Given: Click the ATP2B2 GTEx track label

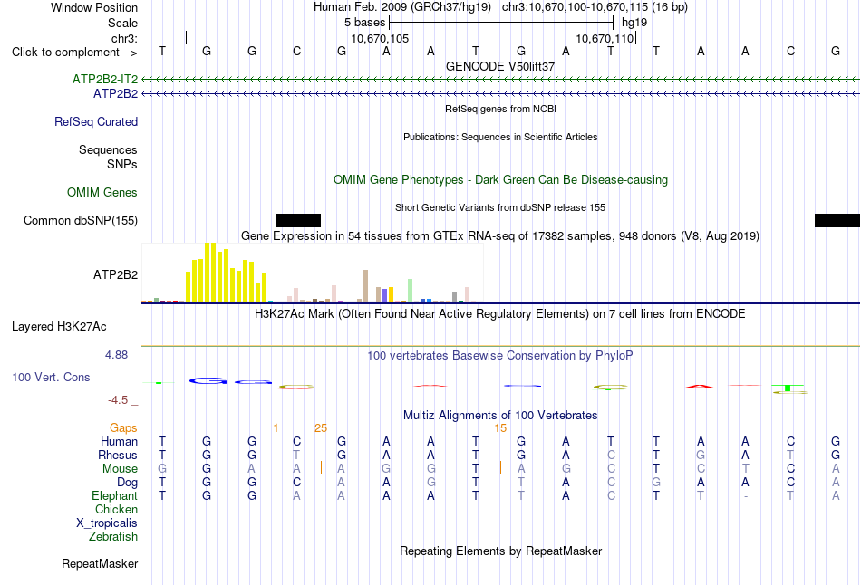Looking at the screenshot, I should tap(115, 274).
